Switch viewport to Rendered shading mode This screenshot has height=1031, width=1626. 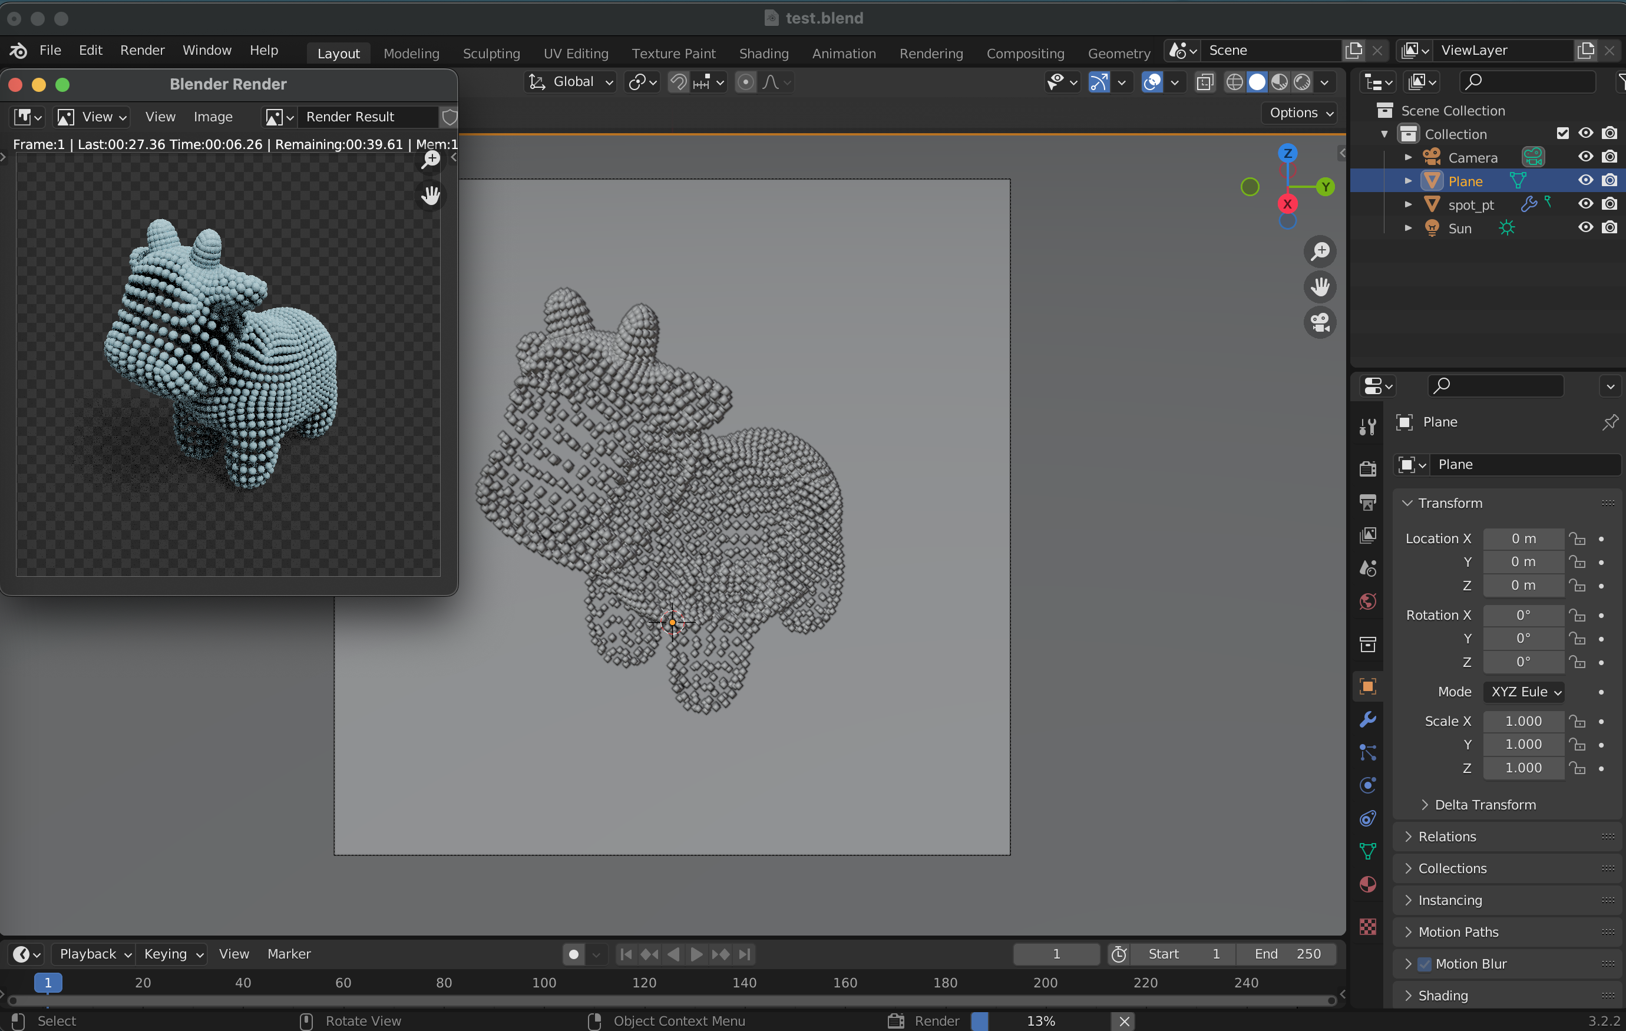[1302, 82]
